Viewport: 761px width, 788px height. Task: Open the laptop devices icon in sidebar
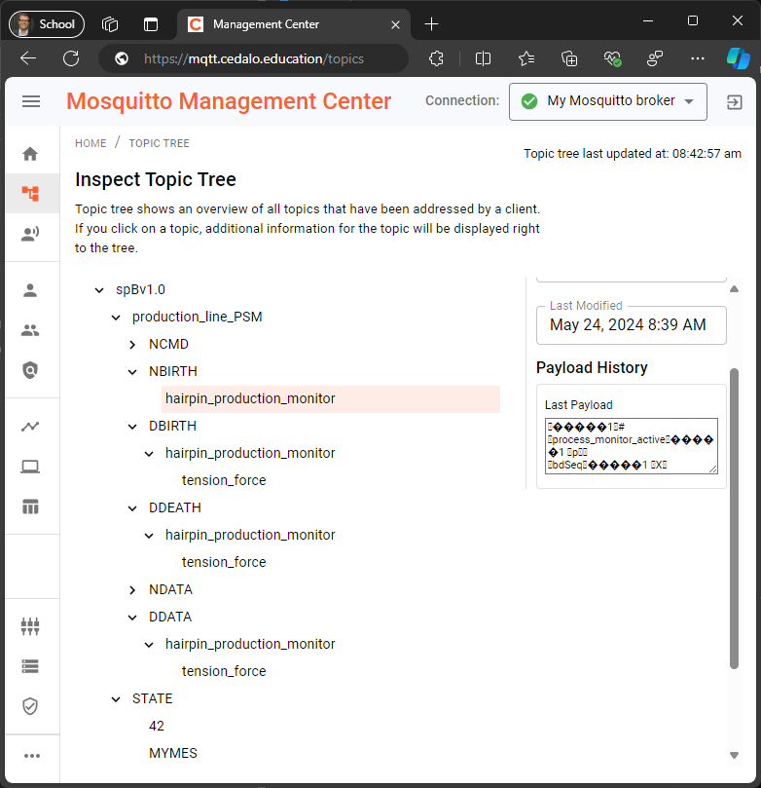click(30, 467)
